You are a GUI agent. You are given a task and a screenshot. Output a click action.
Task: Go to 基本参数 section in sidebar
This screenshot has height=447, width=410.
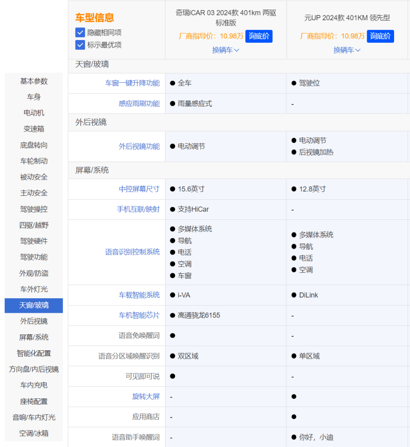point(34,81)
